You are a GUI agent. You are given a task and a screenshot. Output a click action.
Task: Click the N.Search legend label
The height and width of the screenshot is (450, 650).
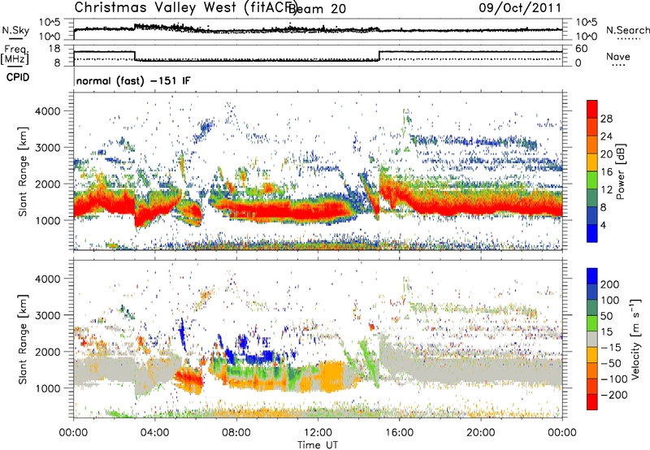627,30
